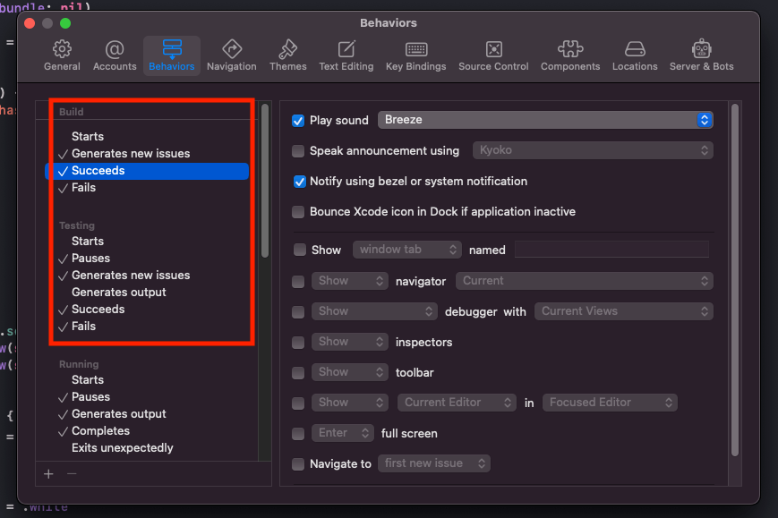Open the Show dropdown beside toolbar
This screenshot has height=518, width=778.
[350, 372]
